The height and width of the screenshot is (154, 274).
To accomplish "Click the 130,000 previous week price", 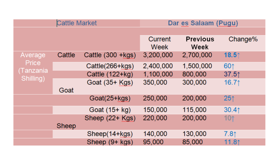I will (194, 134).
